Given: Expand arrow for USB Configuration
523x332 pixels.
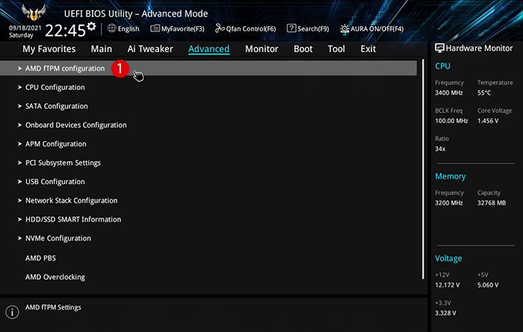Looking at the screenshot, I should pyautogui.click(x=19, y=181).
